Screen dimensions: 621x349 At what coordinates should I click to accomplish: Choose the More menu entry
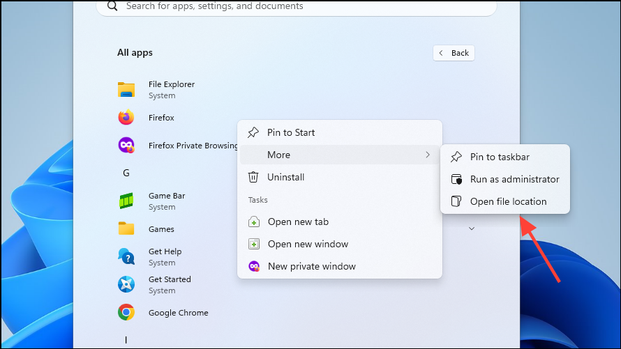(x=340, y=155)
